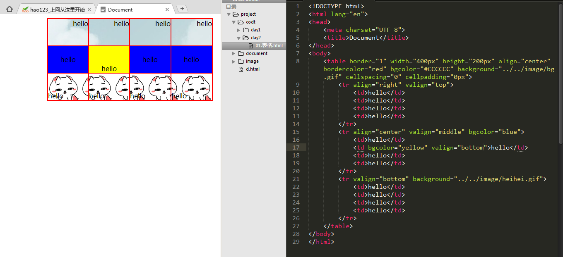Image resolution: width=563 pixels, height=257 pixels.
Task: Click the </html> closing tag
Action: (321, 242)
